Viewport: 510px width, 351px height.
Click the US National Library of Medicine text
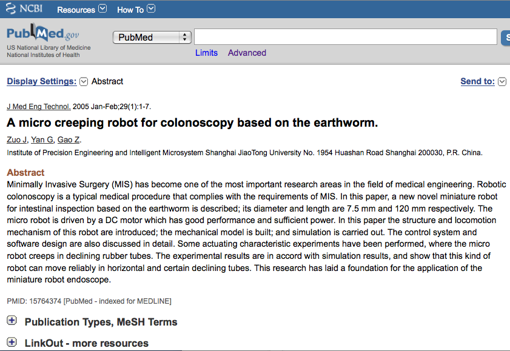click(49, 47)
